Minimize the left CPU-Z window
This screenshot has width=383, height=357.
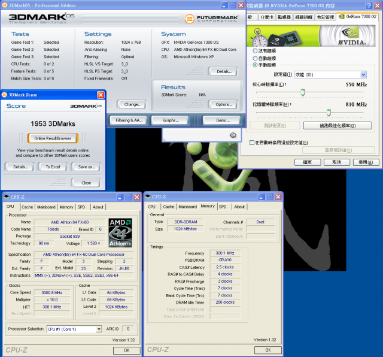[120, 197]
